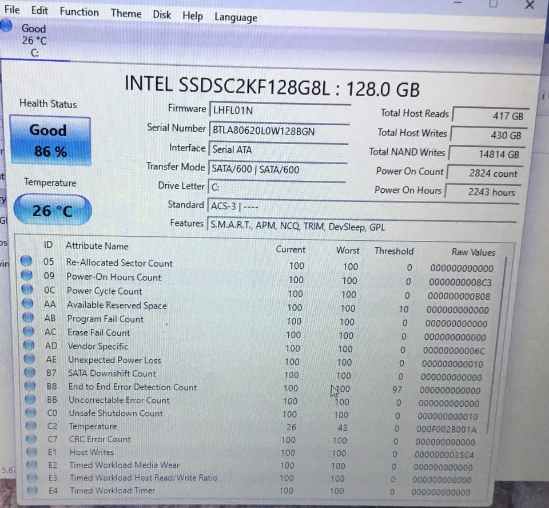Click the status icon for Timed Workload Media Wear
This screenshot has width=549, height=508.
tap(32, 465)
